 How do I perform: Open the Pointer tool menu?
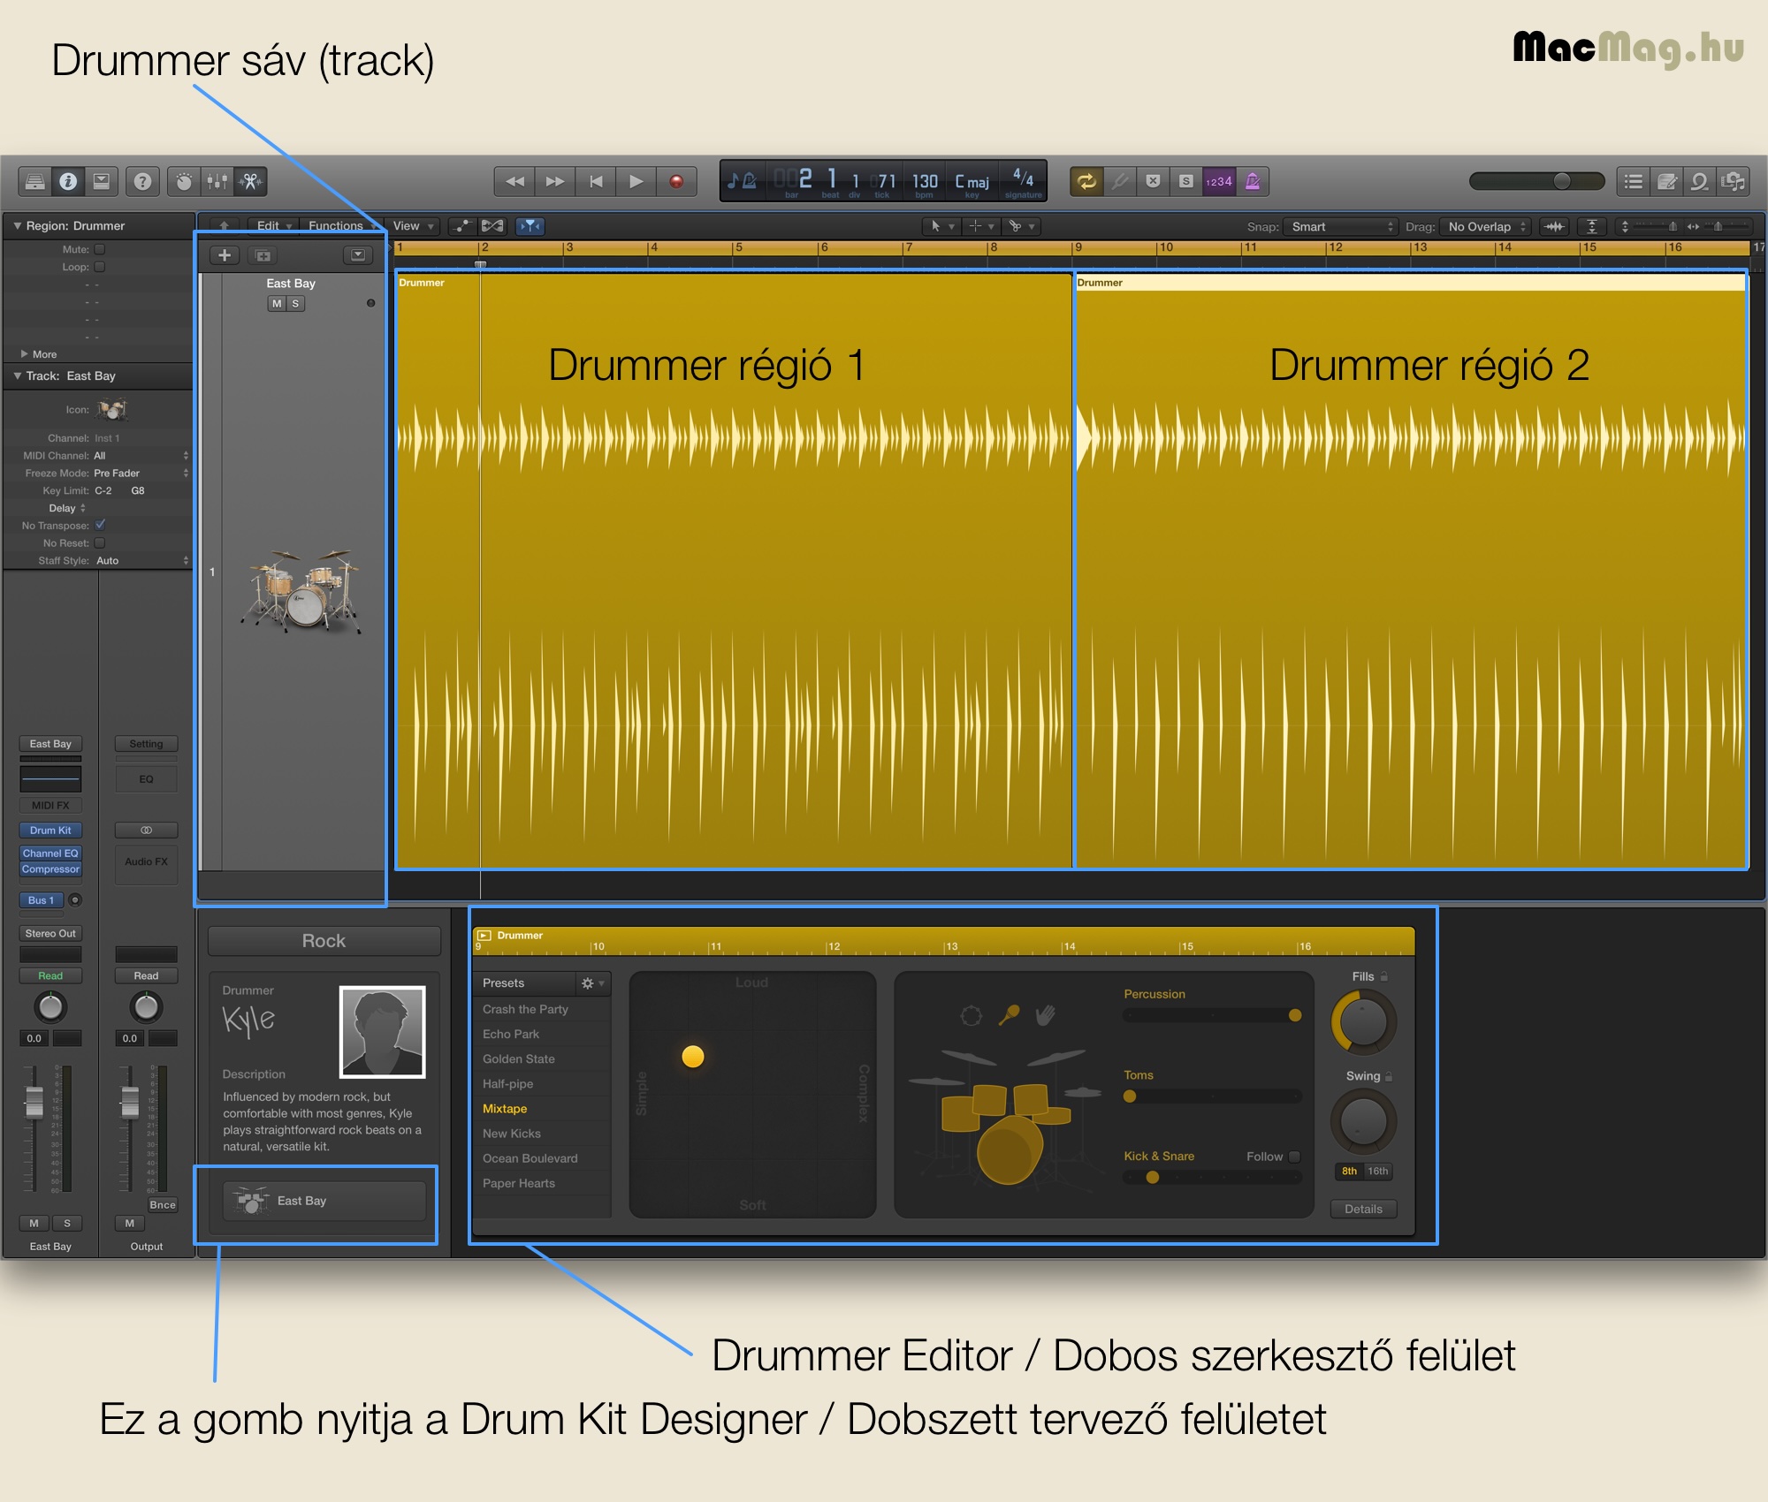point(941,226)
